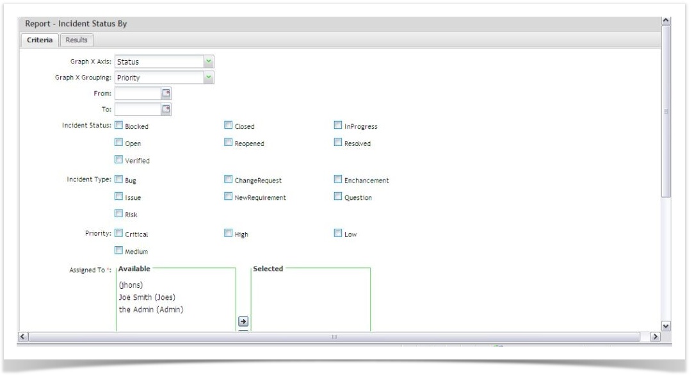Select Joe Smith (Joes) in Available list
This screenshot has width=694, height=378.
[x=147, y=297]
